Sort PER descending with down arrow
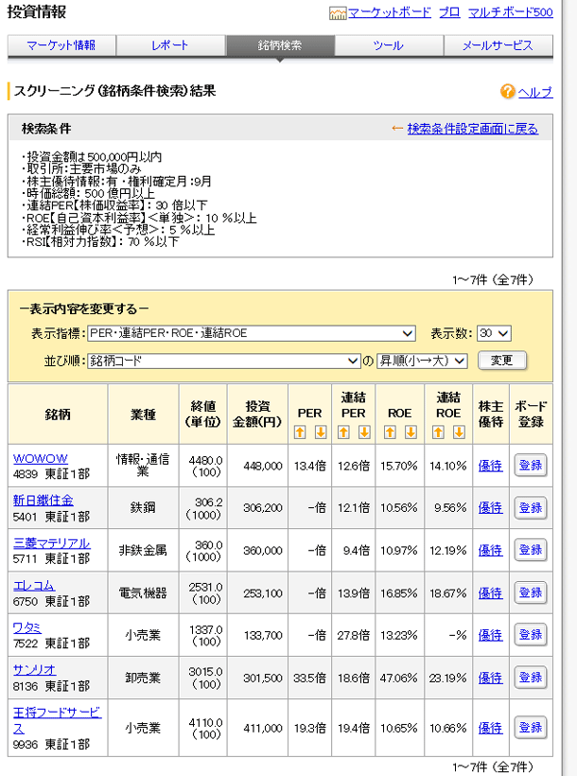Screen dimensions: 577x776 pyautogui.click(x=320, y=432)
